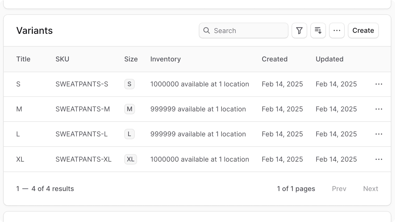Select the S size badge
Screen dimensions: 395x222
click(x=129, y=84)
